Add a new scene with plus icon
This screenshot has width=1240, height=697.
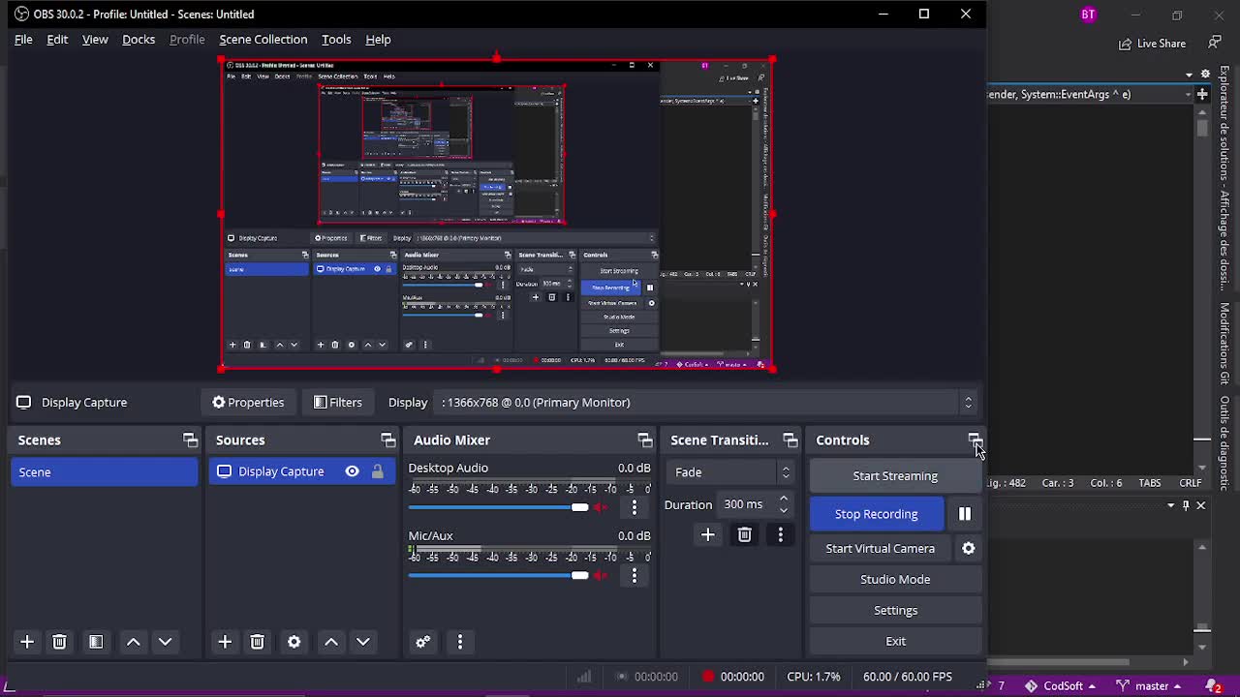[x=27, y=642]
